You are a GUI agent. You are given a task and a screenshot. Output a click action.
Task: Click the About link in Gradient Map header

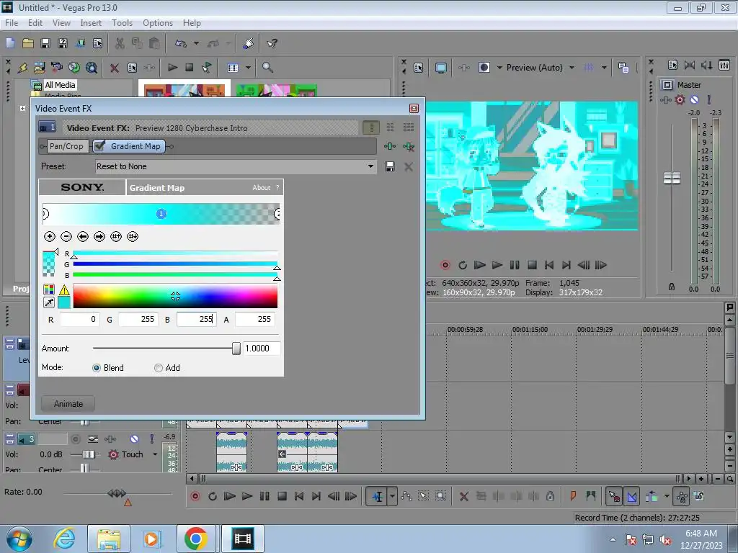click(261, 188)
